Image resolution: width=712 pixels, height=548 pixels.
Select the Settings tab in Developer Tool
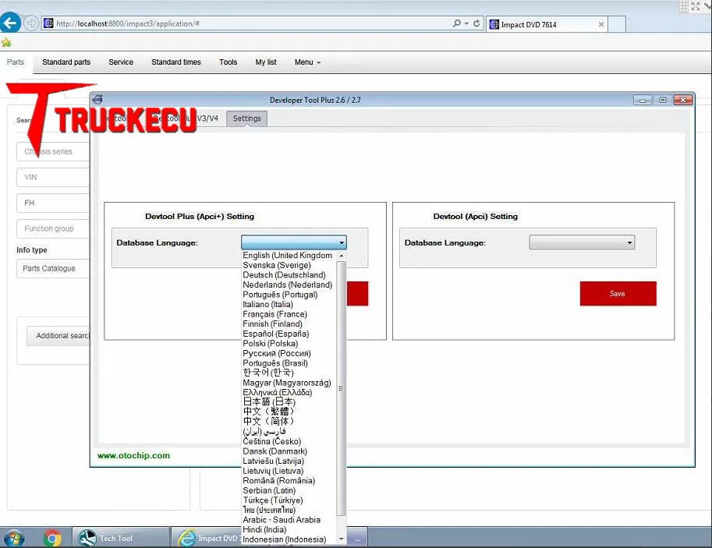pyautogui.click(x=246, y=118)
